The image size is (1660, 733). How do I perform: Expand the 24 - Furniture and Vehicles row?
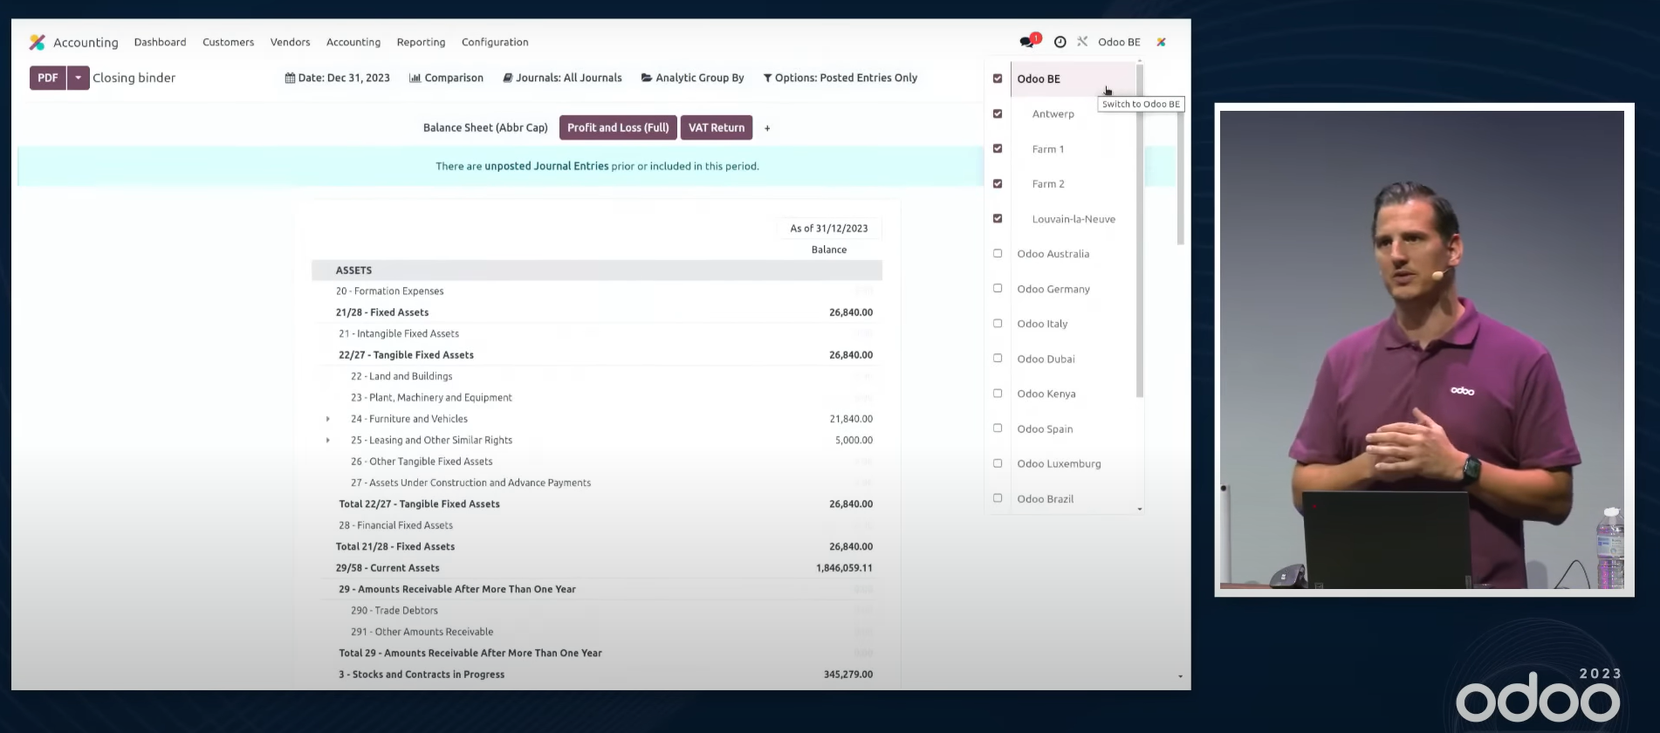point(328,419)
